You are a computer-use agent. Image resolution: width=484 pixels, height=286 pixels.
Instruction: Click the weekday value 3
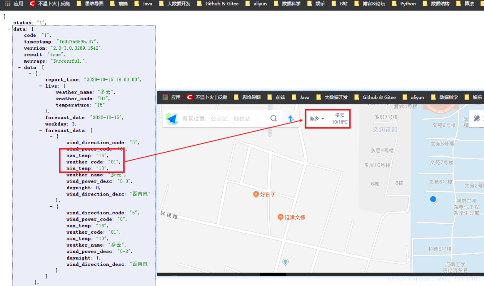pos(73,124)
